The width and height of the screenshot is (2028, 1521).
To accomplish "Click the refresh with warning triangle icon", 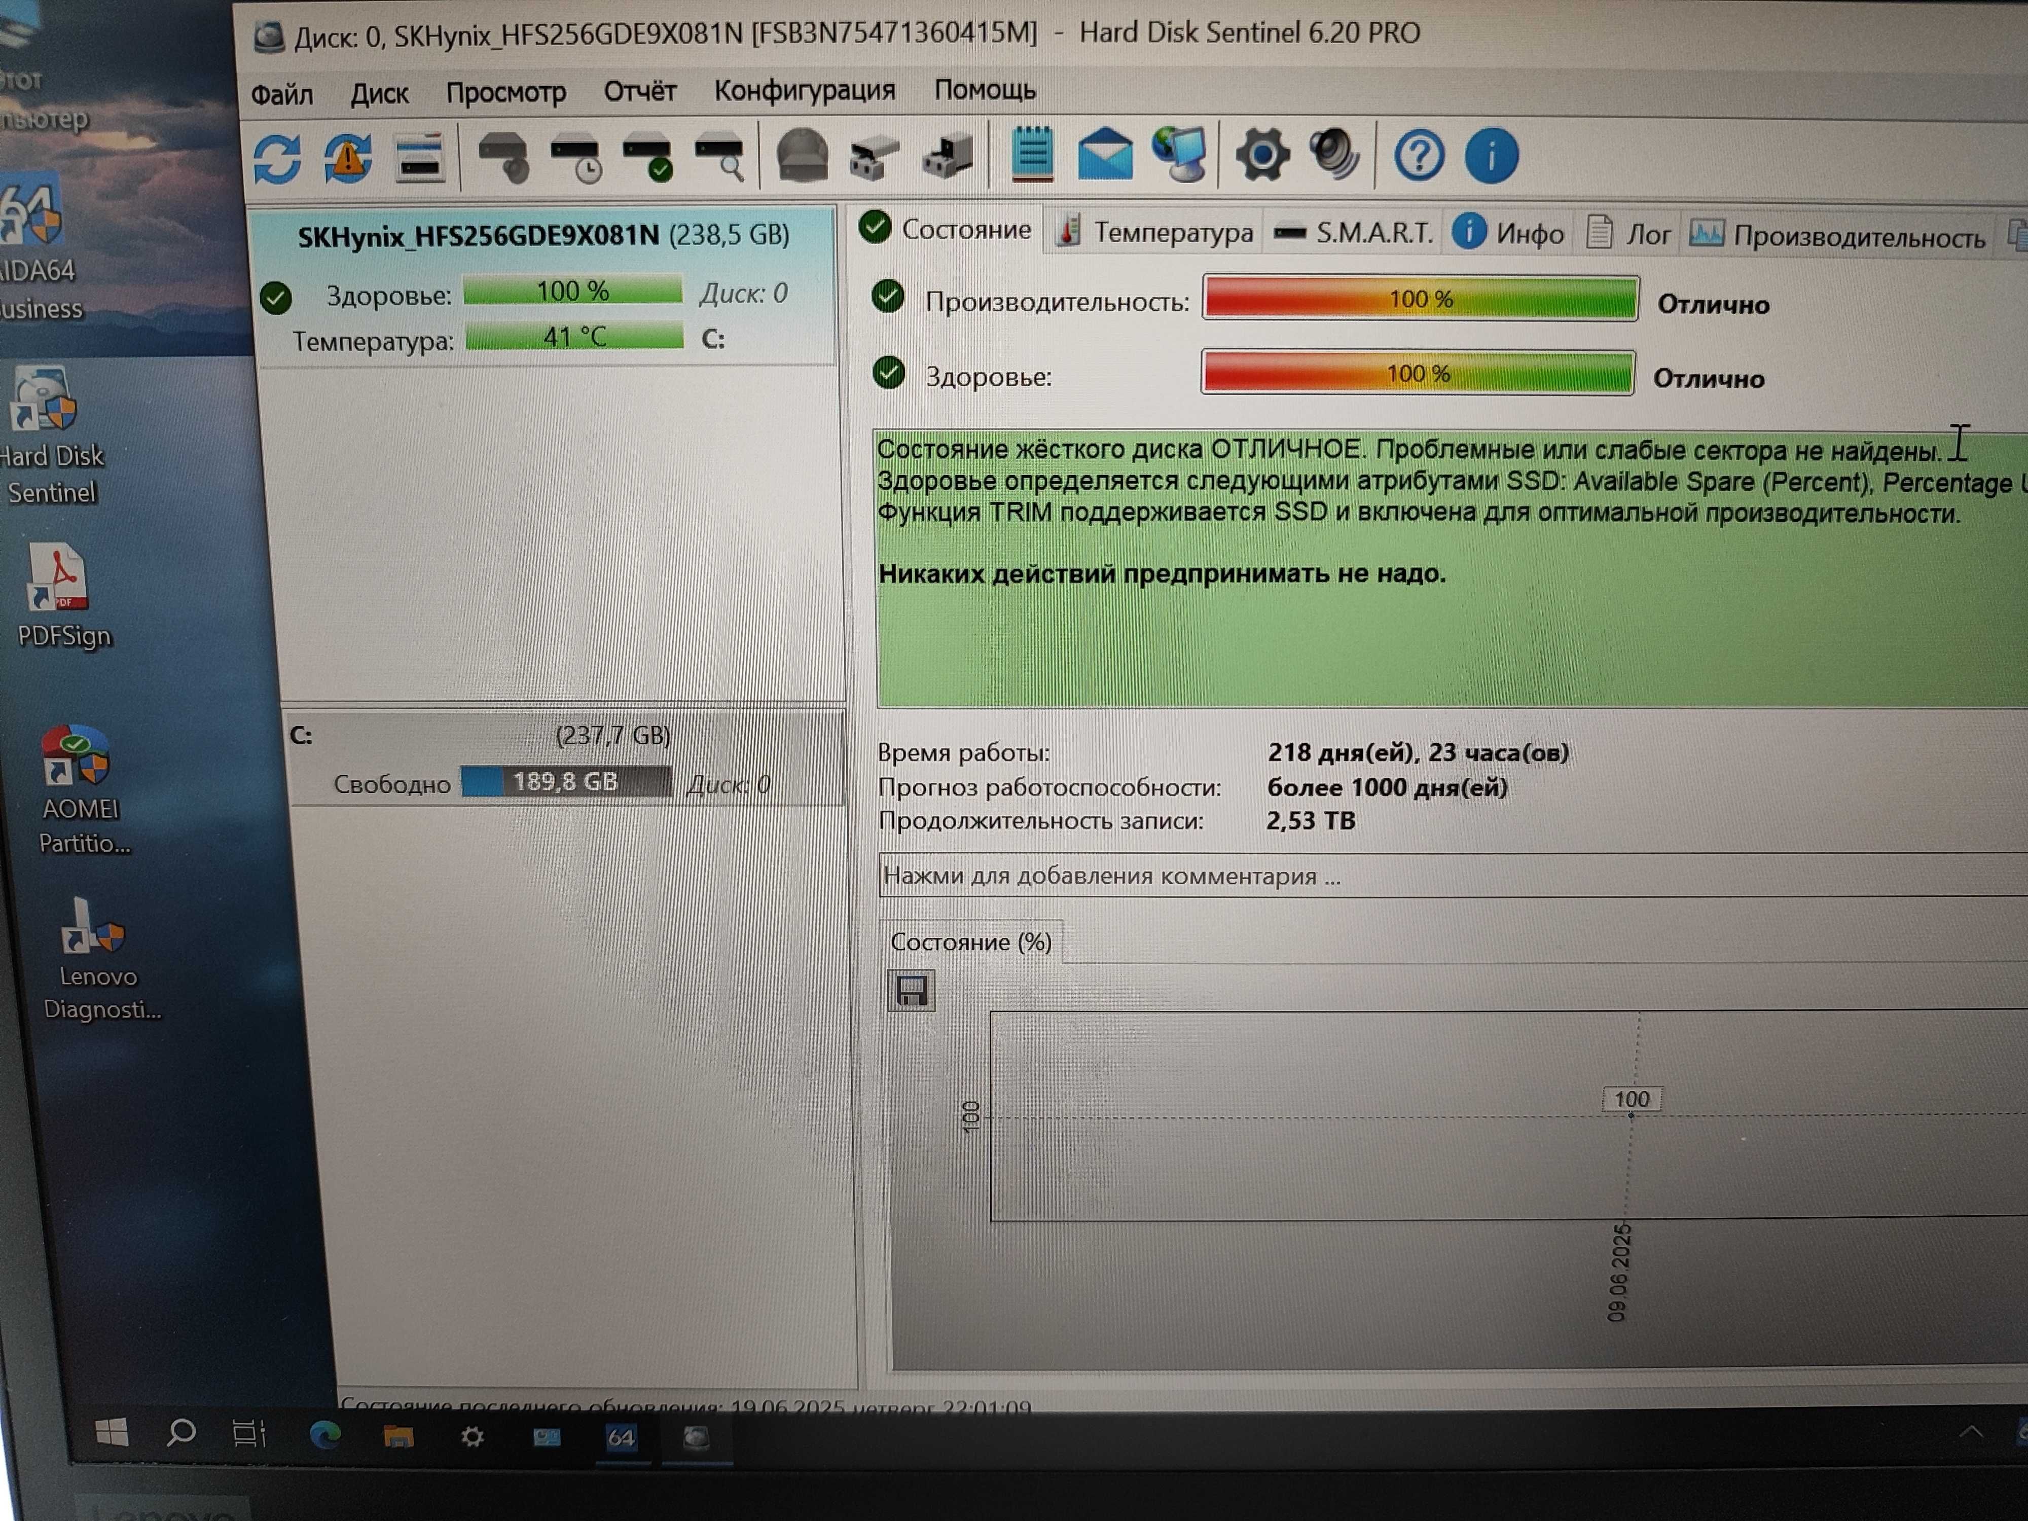I will [x=347, y=159].
